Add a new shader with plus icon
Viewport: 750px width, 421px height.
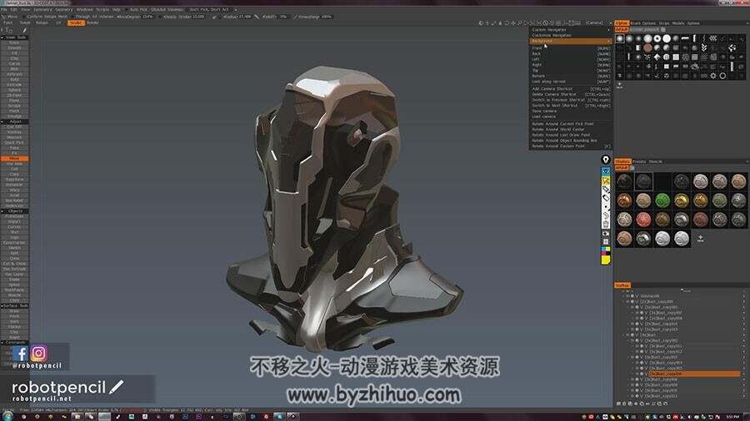[x=700, y=238]
